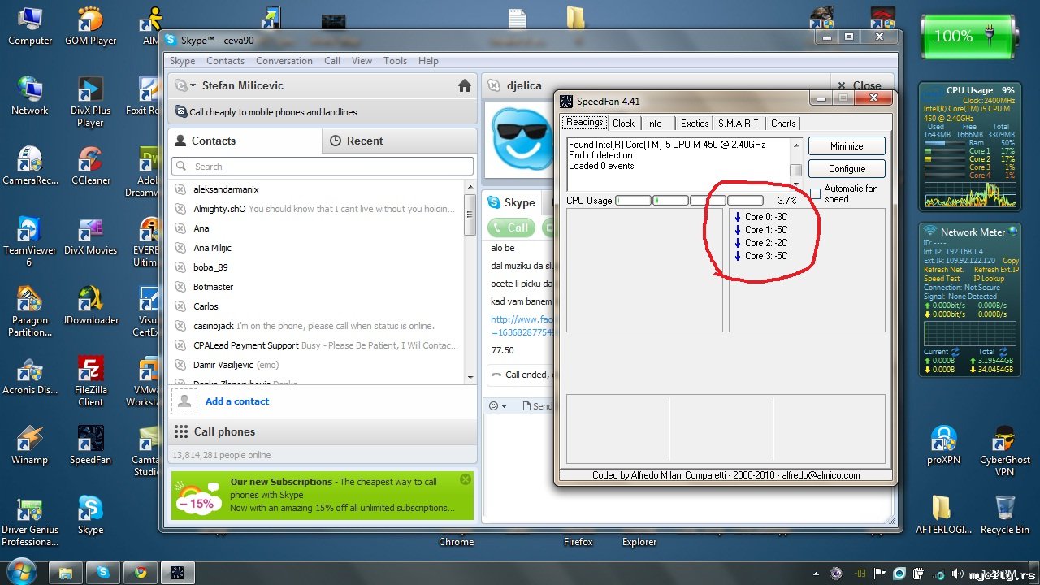
Task: Click the SpeedFan Minimize button
Action: point(847,146)
